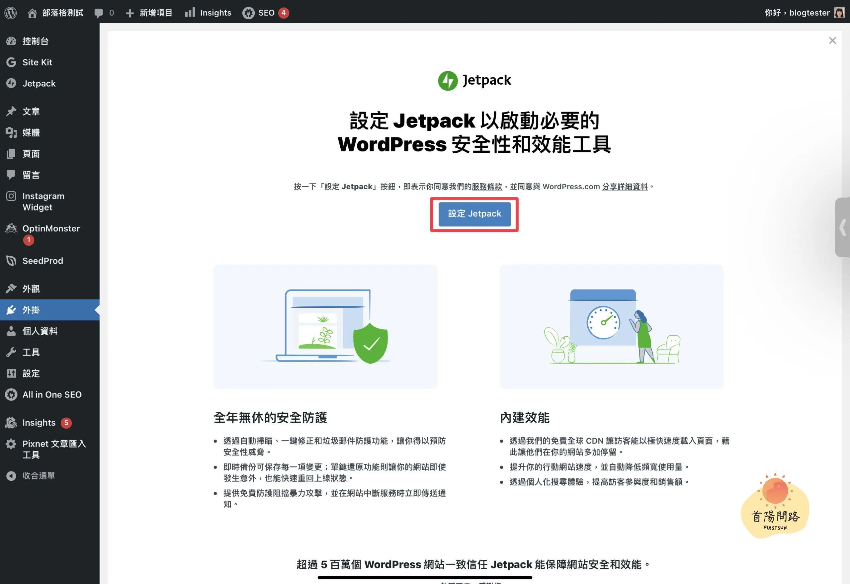Screen dimensions: 850x584
Task: Open the 服務條款 terms of service link
Action: (x=487, y=187)
